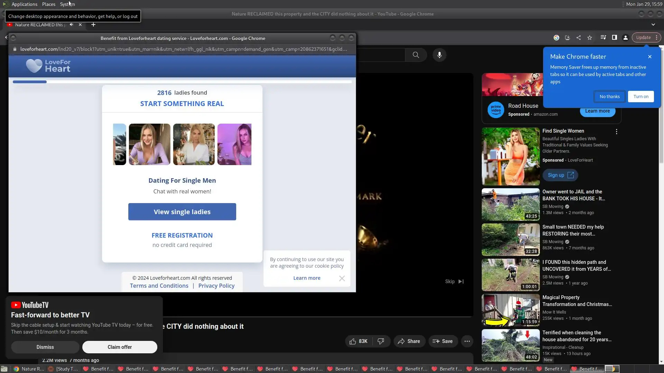
Task: Open options for Find Single Women ad
Action: tap(616, 132)
